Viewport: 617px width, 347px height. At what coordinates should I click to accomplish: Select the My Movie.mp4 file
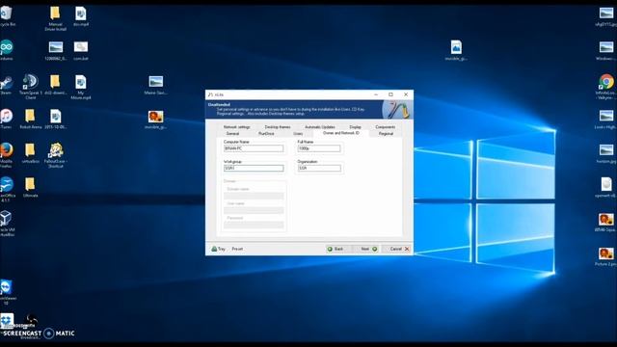pos(81,87)
